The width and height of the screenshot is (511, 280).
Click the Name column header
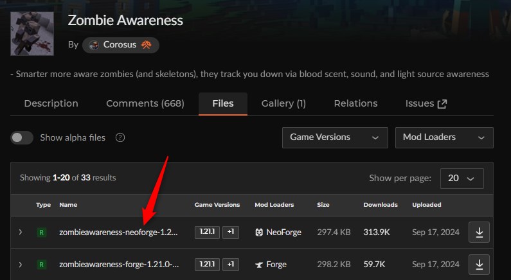pyautogui.click(x=68, y=205)
